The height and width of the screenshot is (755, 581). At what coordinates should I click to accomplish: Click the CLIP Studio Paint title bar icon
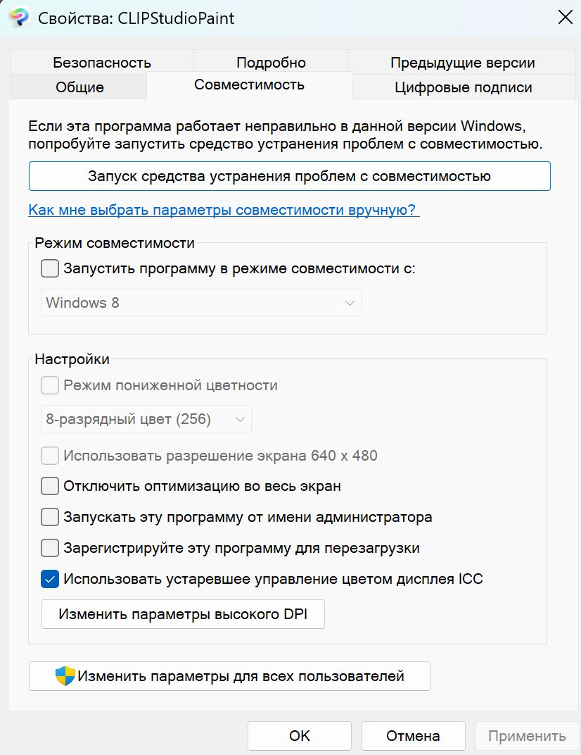point(19,18)
